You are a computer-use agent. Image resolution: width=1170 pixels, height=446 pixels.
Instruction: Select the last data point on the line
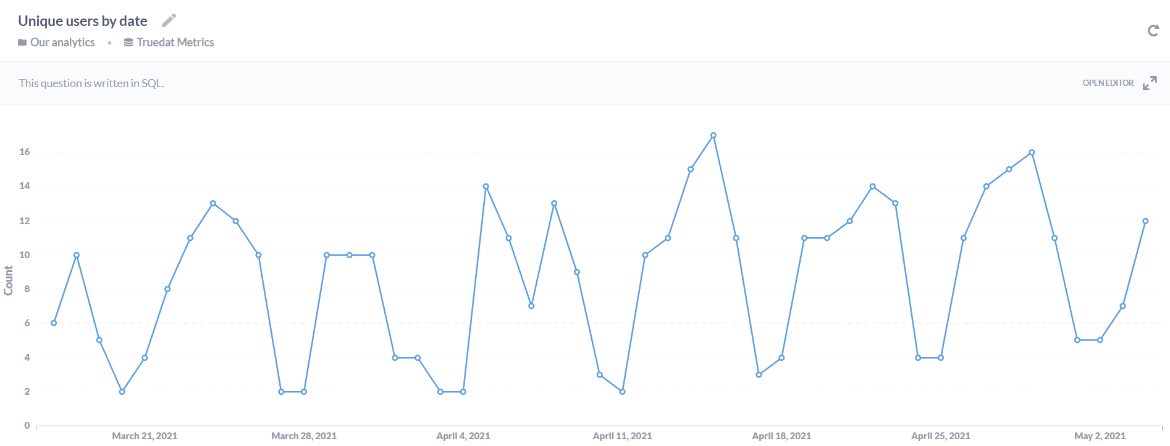pos(1145,221)
